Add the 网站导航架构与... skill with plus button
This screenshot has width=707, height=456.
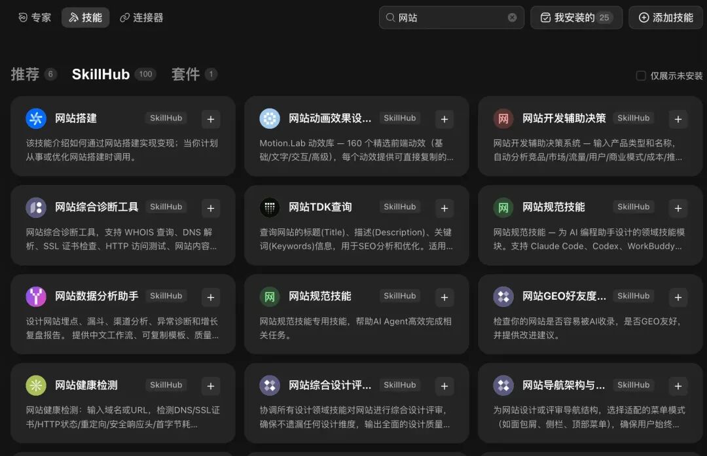678,386
